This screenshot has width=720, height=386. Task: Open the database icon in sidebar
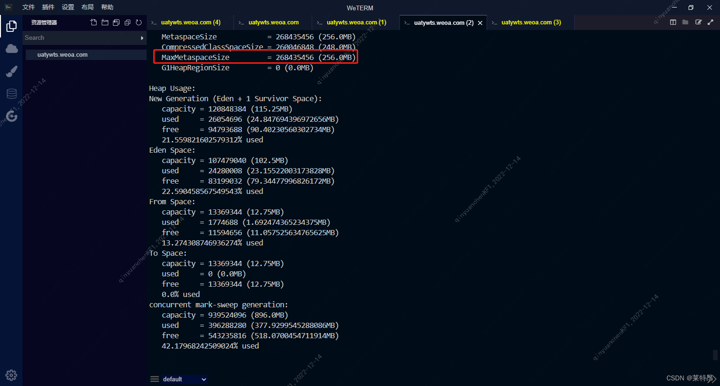click(12, 94)
